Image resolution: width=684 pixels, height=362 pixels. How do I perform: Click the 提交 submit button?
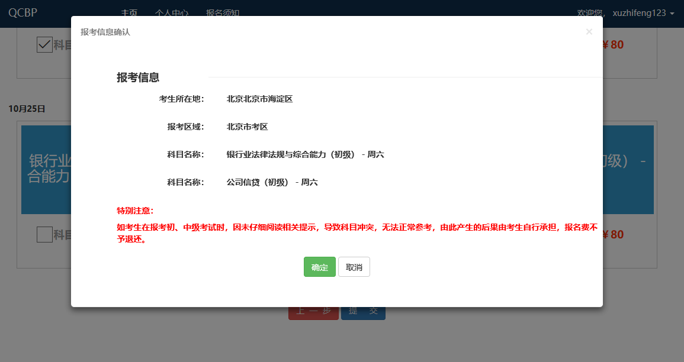tap(363, 310)
